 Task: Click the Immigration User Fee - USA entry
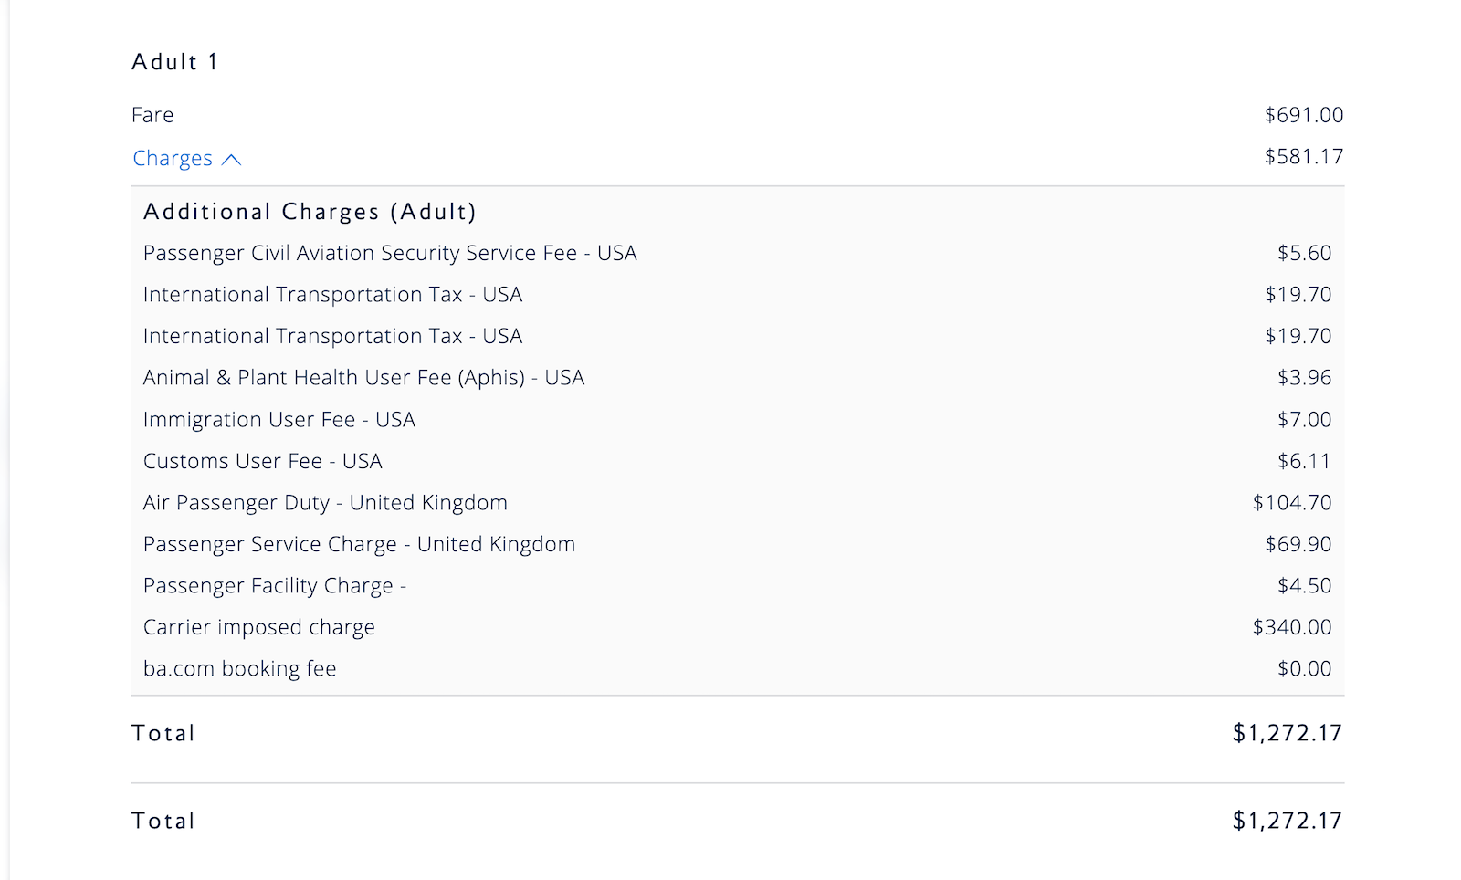279,420
